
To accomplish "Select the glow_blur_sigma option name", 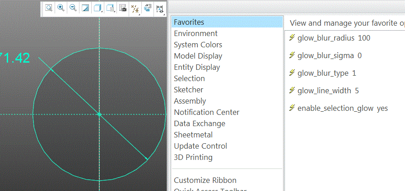I will [326, 56].
